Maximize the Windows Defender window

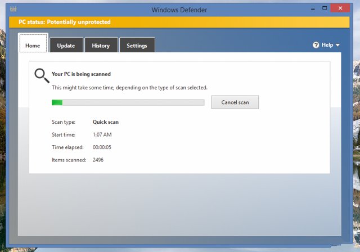(325, 8)
